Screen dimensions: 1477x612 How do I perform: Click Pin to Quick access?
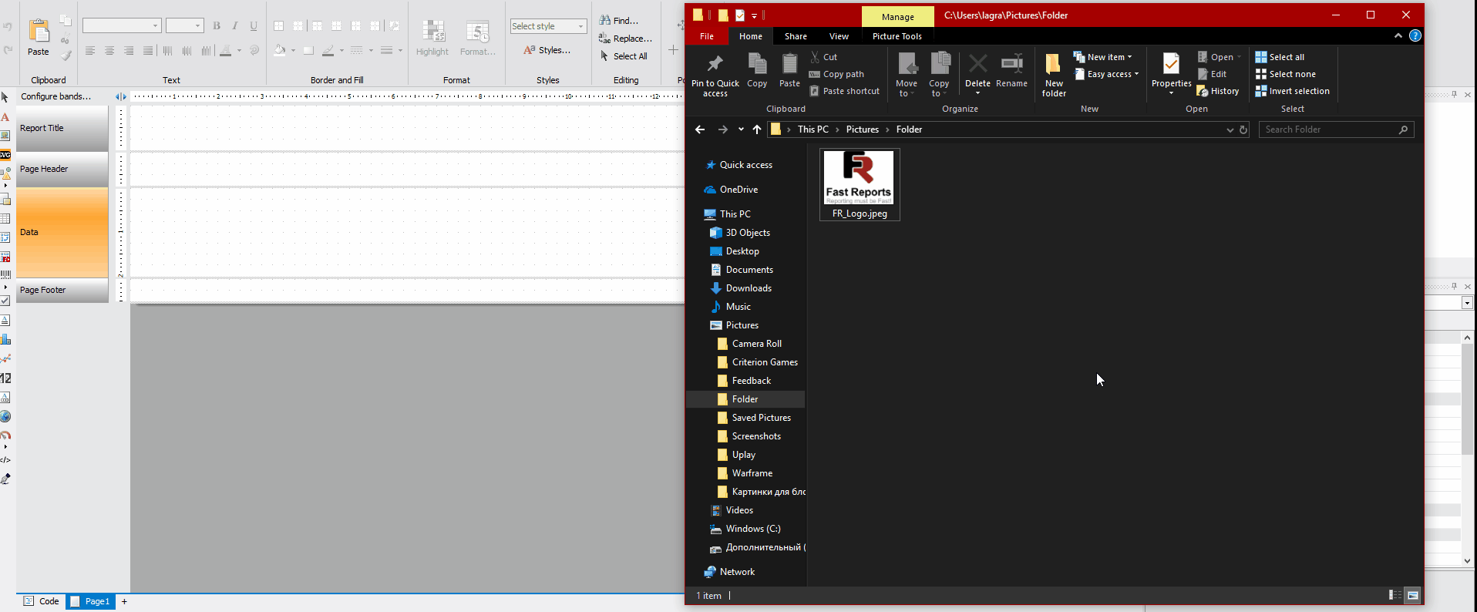tap(715, 75)
